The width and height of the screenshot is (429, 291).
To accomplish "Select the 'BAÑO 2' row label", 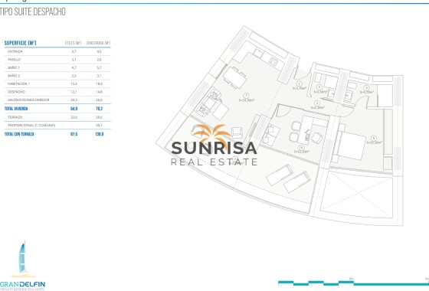I will pos(14,76).
